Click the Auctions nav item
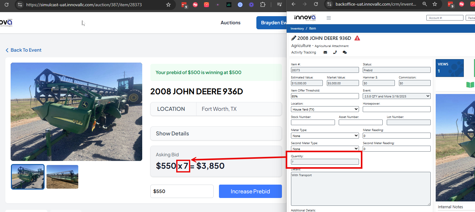This screenshot has width=475, height=212. [x=230, y=23]
